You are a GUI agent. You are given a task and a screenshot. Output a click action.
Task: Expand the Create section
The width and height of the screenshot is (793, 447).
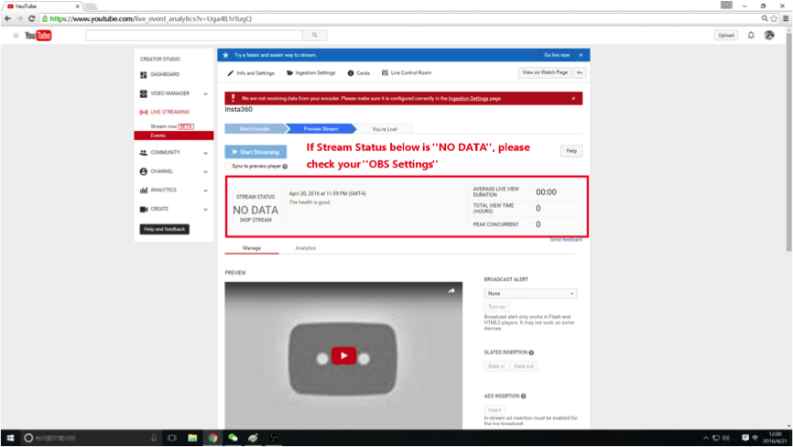[x=205, y=210]
